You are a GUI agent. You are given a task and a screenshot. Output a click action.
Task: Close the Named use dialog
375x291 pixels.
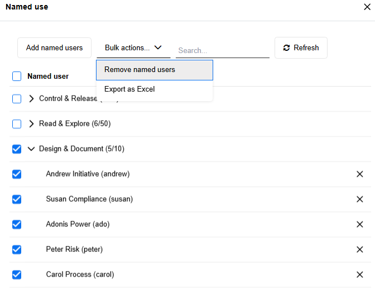click(367, 7)
